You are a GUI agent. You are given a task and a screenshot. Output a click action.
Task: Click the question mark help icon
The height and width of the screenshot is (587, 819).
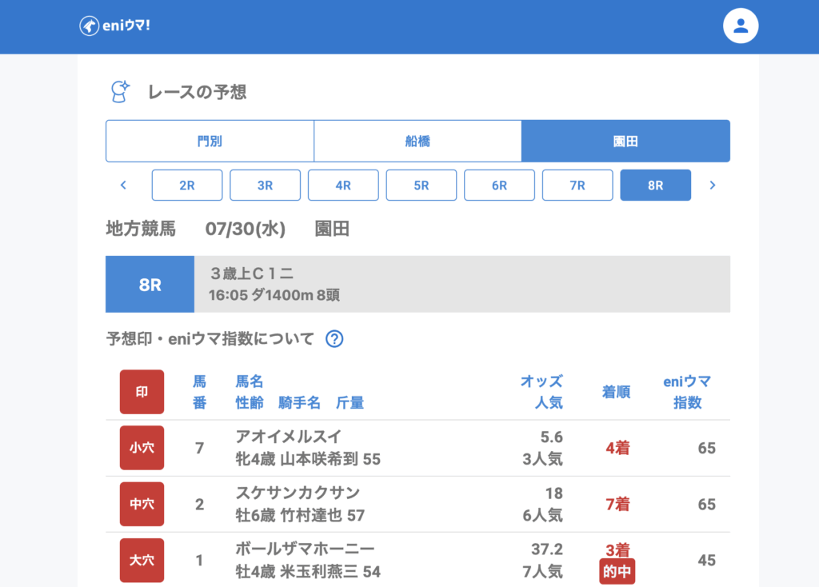click(x=334, y=339)
